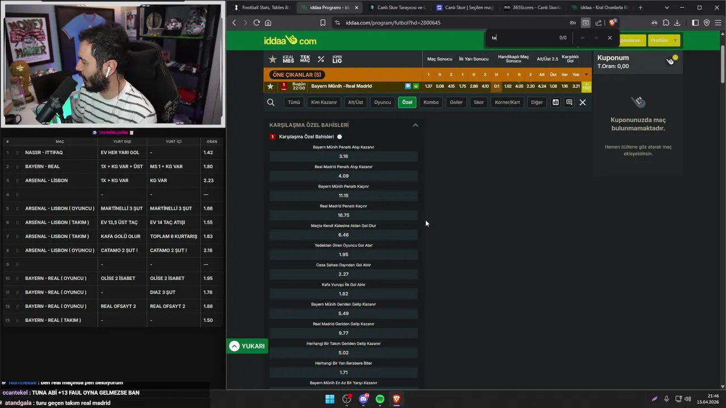Click the info icon next to Karşılaşma Özel Bahisleri
The image size is (726, 408).
click(x=339, y=137)
